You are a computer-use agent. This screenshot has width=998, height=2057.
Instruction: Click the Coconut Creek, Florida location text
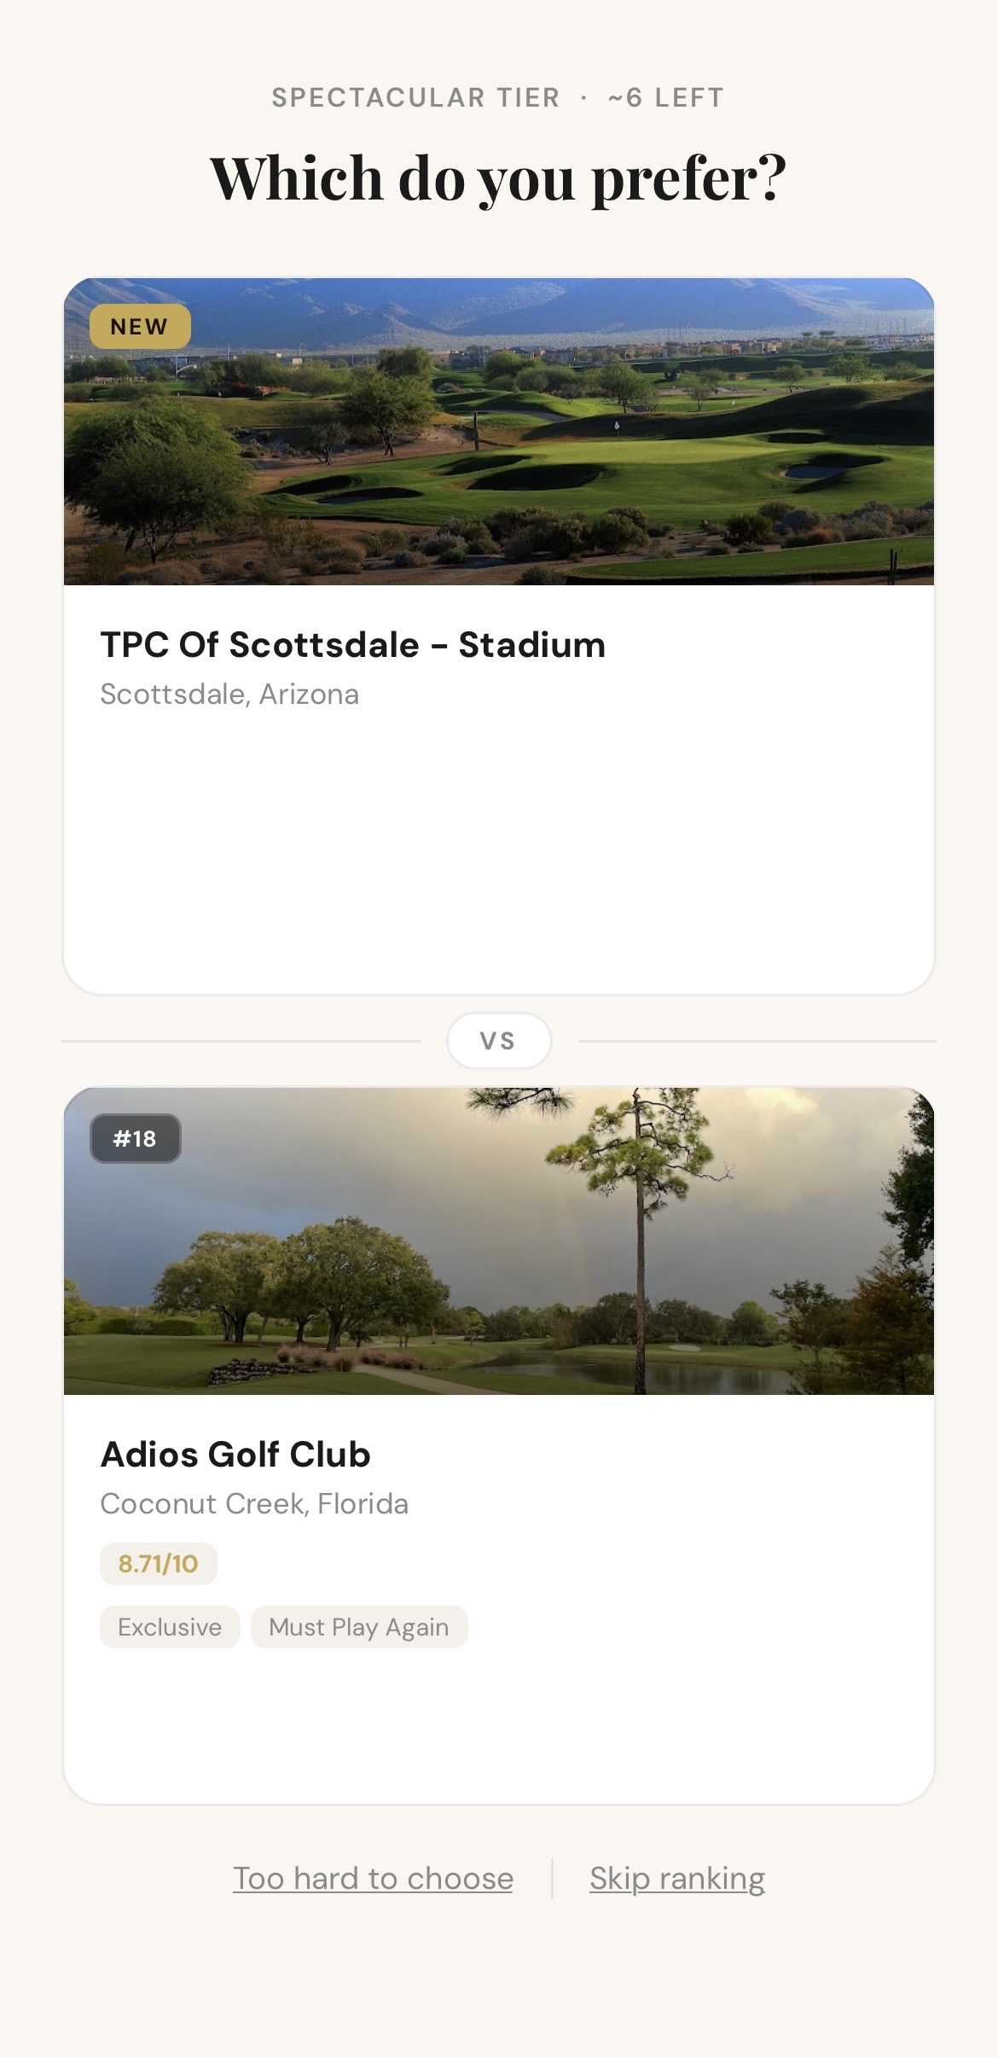point(254,1503)
